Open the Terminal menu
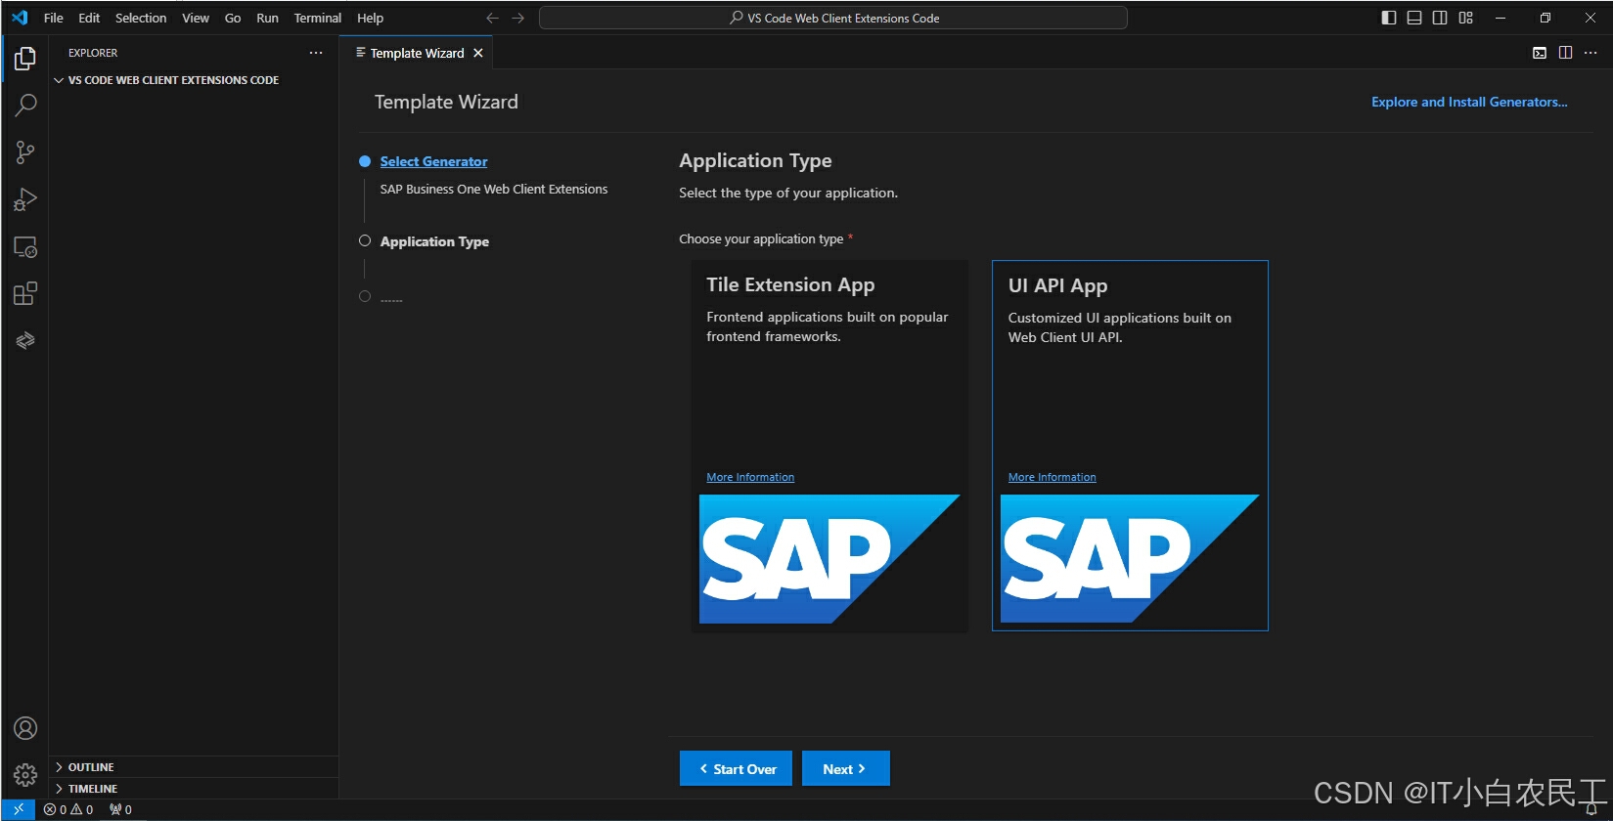 point(318,18)
